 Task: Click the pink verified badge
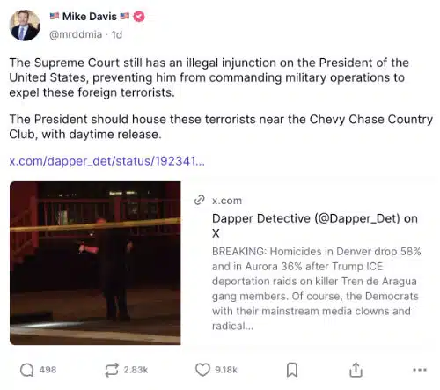coord(139,16)
